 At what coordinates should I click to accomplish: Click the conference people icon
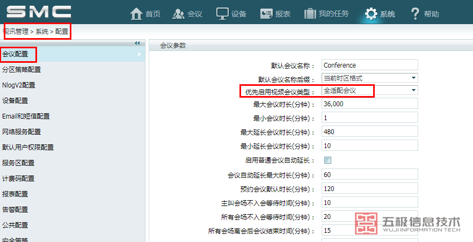click(178, 14)
